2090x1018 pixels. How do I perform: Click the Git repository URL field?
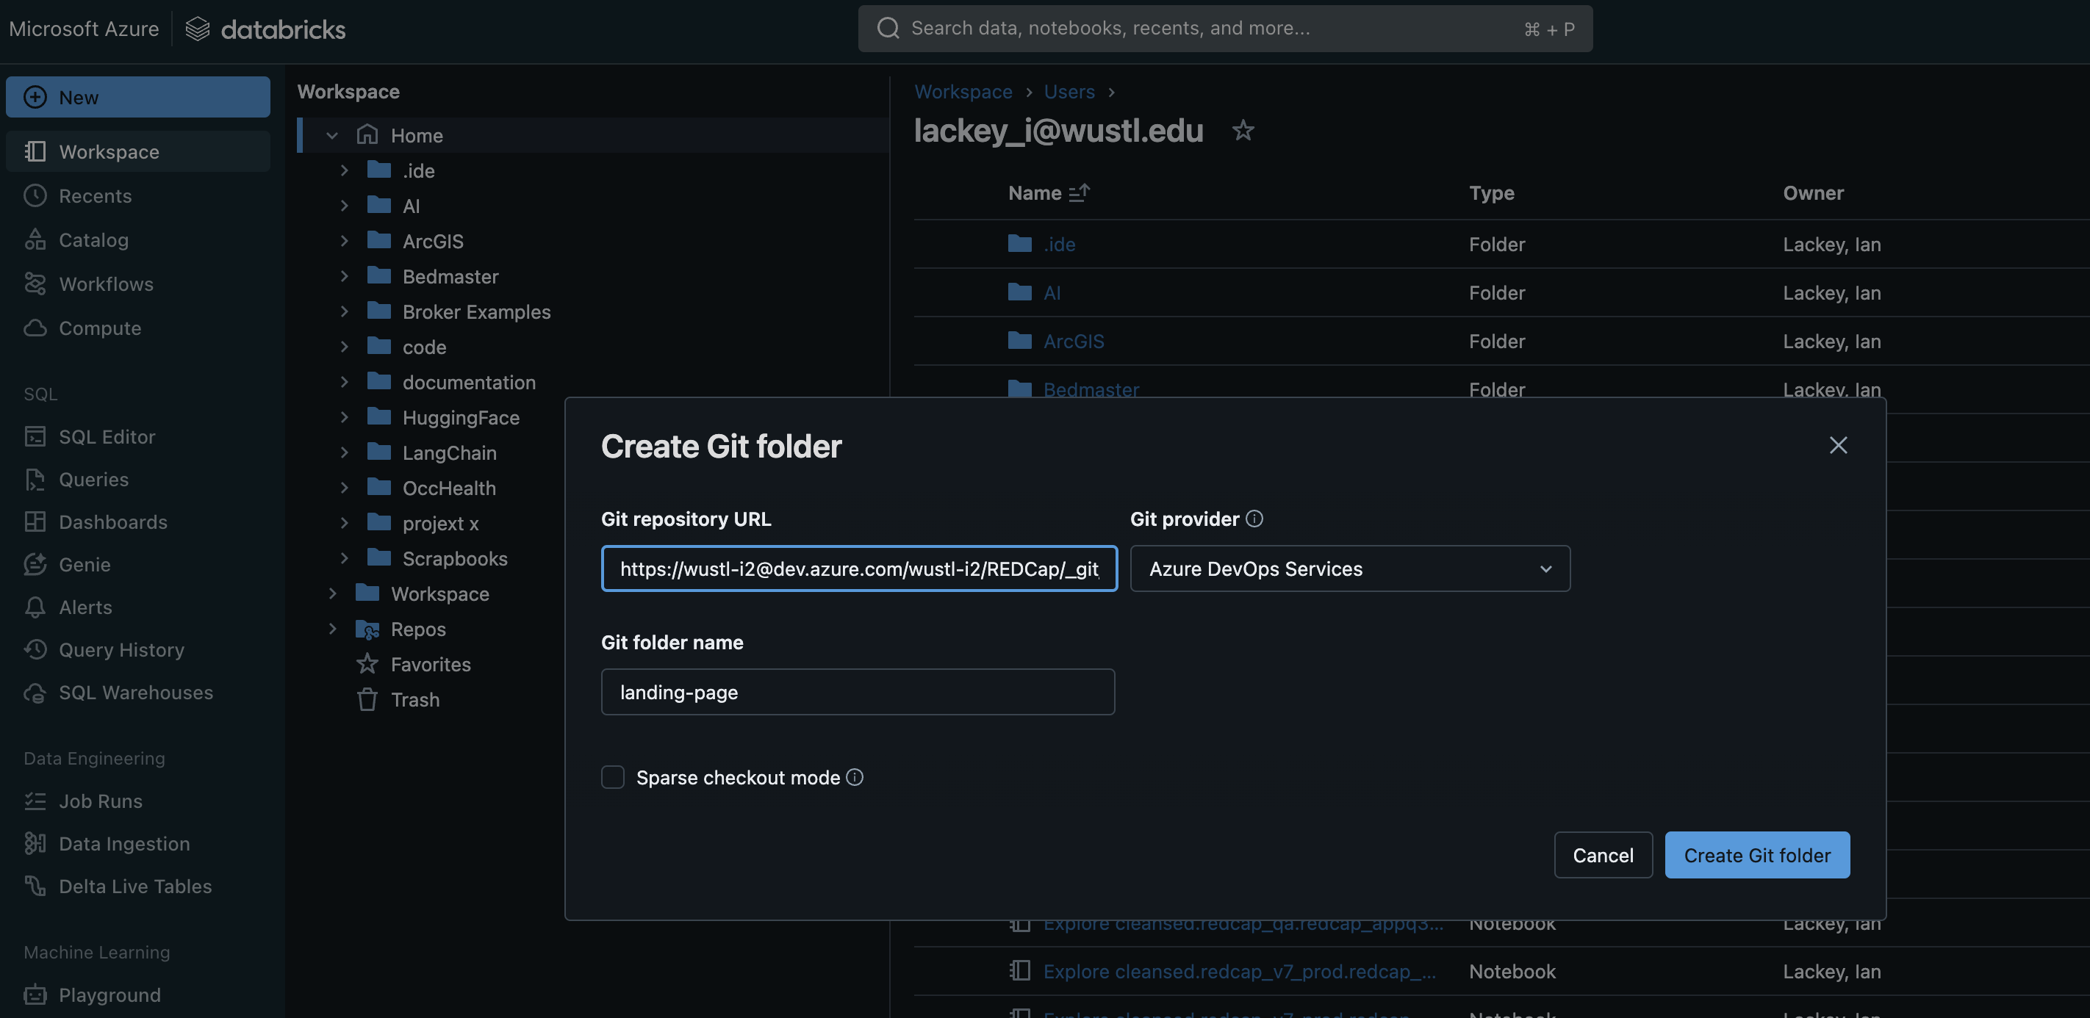click(x=858, y=568)
